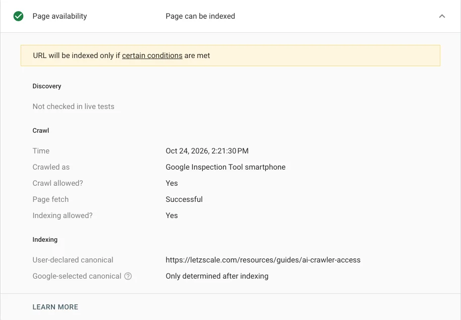Viewport: 461px width, 320px height.
Task: Click the Crawl section heading
Action: 41,131
